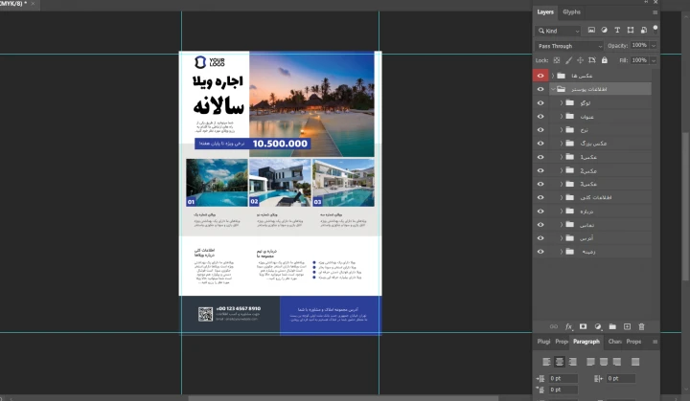Open the Chan tab
The height and width of the screenshot is (401, 690).
click(614, 342)
